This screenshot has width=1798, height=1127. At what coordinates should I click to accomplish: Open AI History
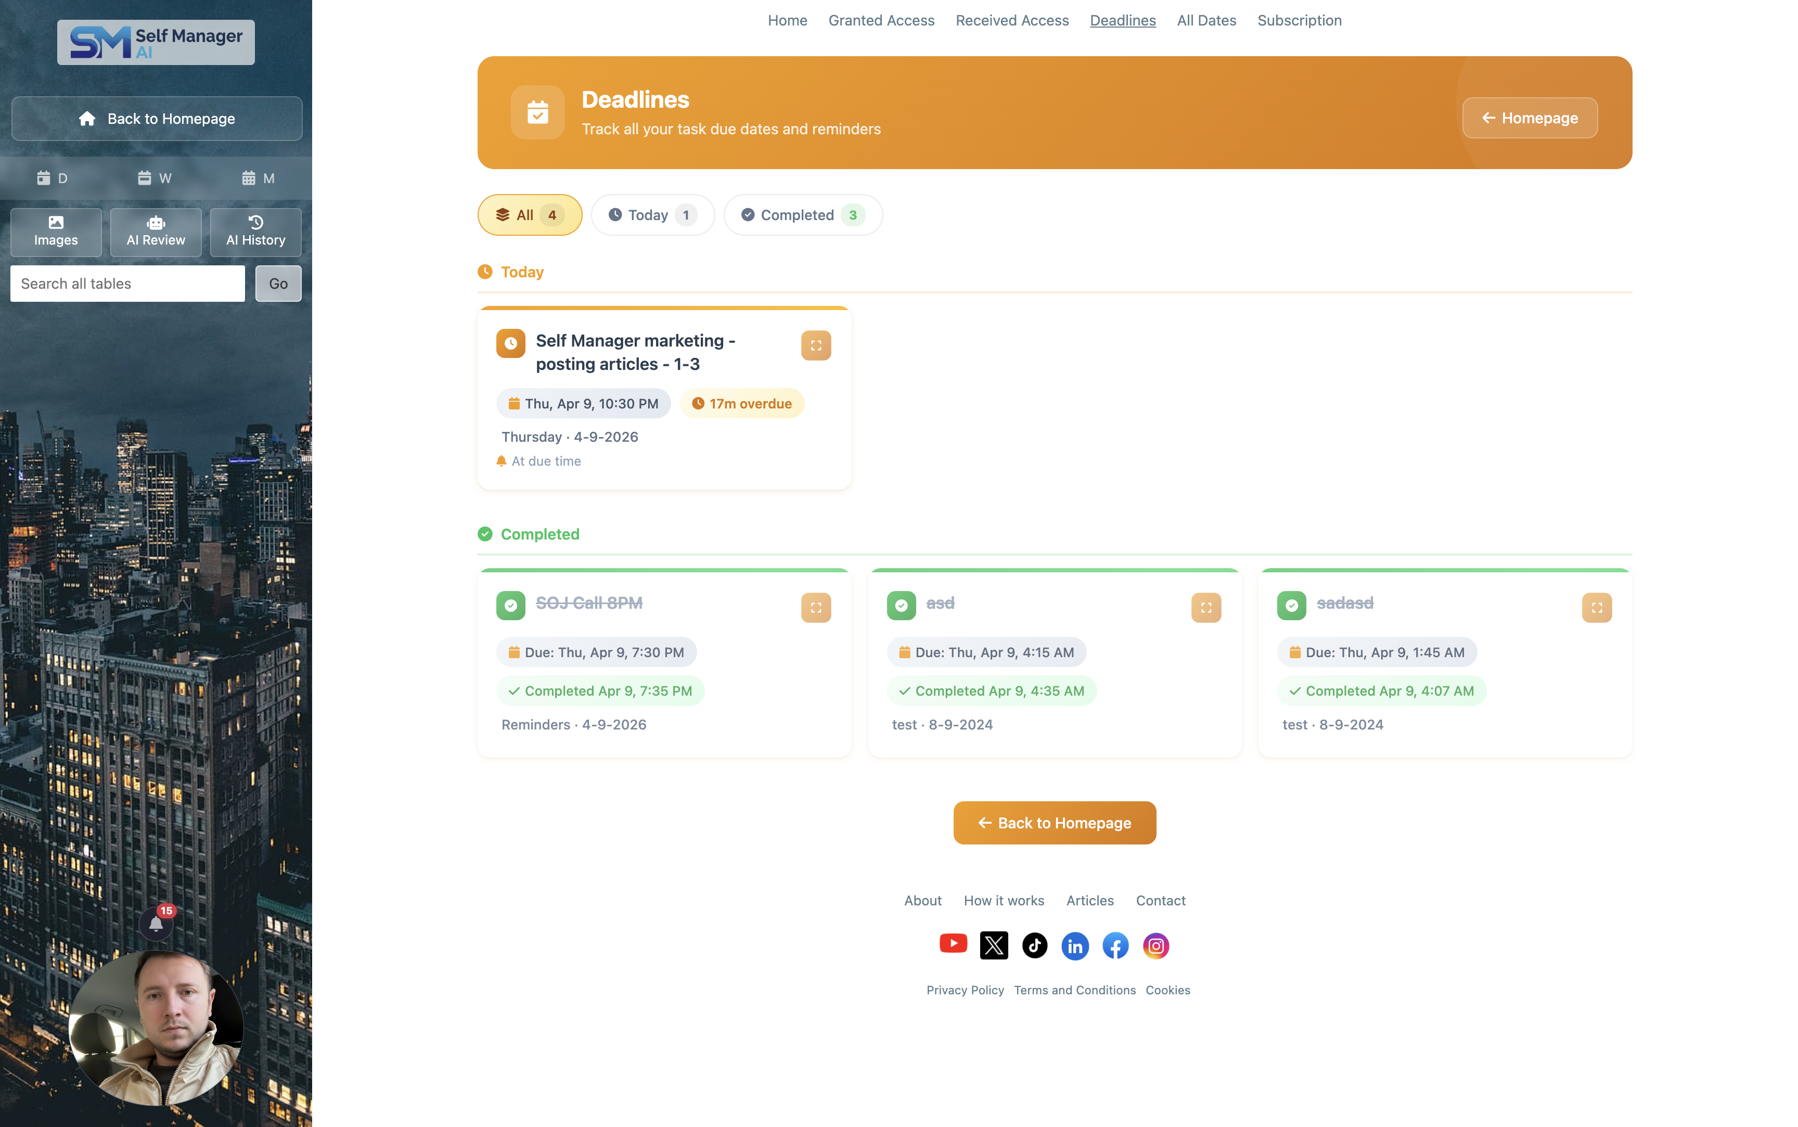point(255,232)
